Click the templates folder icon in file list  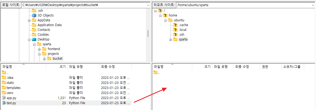click(4, 88)
